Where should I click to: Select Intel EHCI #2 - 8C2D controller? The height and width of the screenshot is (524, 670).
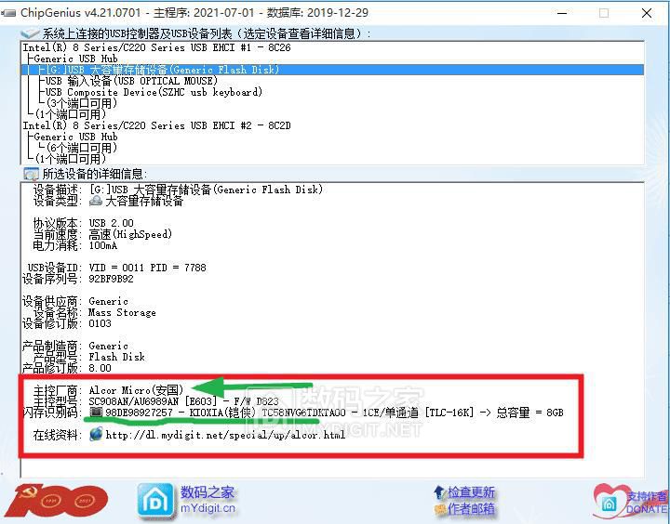tap(156, 125)
